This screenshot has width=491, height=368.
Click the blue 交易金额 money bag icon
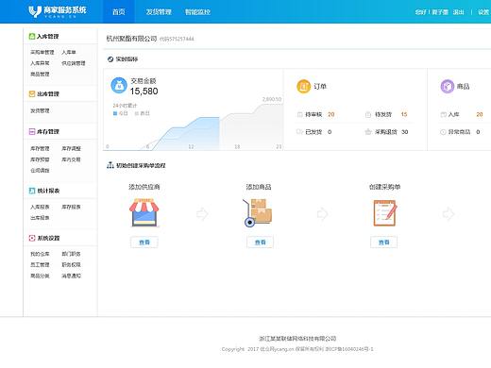coord(119,86)
